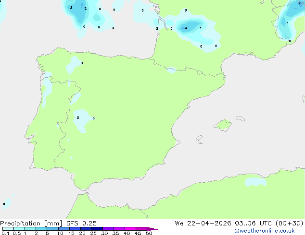Click the '7' precipitation value at the top-right corner
The height and width of the screenshot is (235, 305).
tap(300, 3)
